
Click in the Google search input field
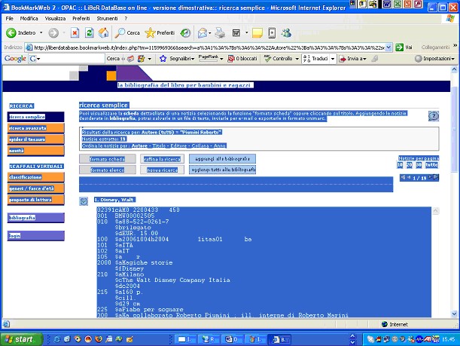pos(72,59)
